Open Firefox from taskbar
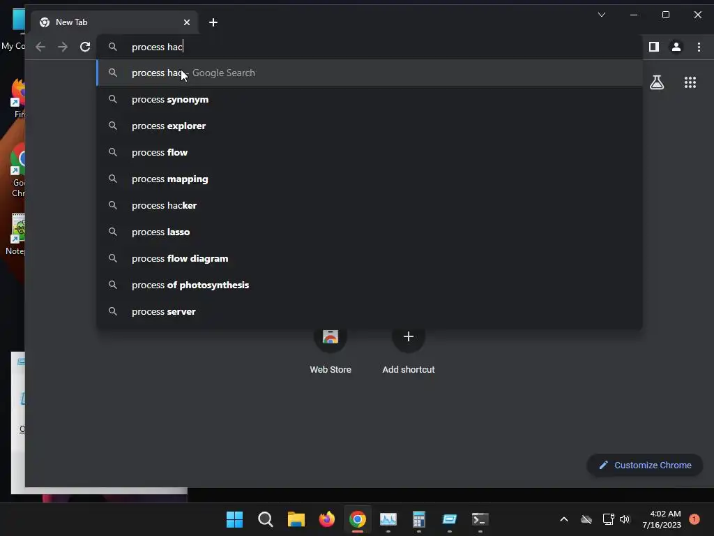Viewport: 714px width, 536px height. [x=326, y=519]
